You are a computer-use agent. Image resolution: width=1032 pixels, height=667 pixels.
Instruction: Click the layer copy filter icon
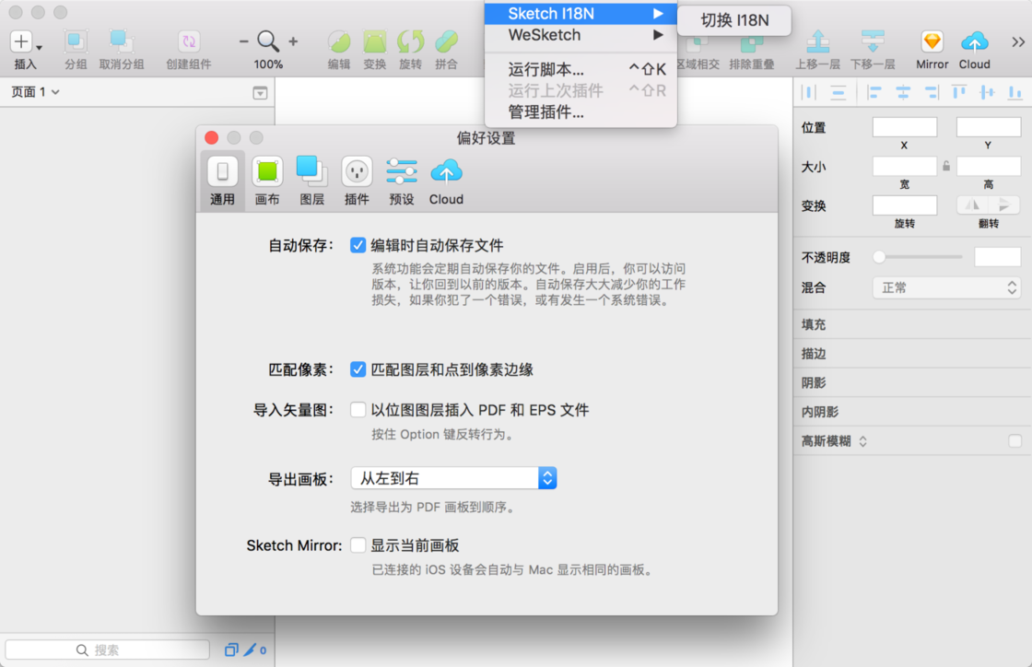click(x=231, y=649)
